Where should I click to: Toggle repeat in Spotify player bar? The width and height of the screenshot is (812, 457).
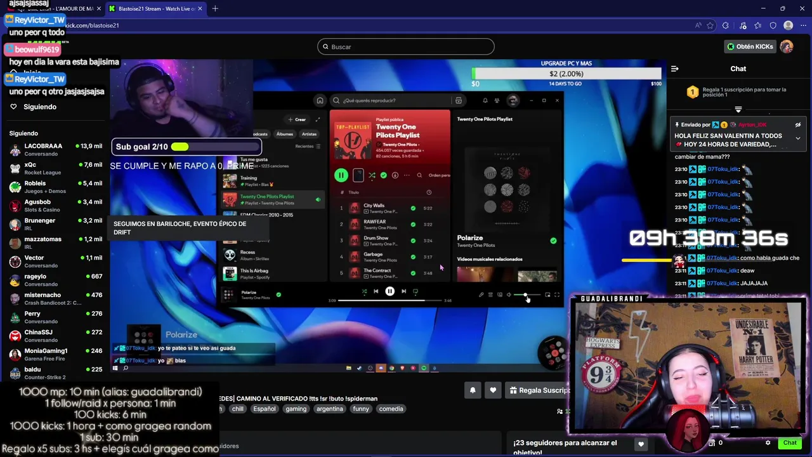point(416,291)
